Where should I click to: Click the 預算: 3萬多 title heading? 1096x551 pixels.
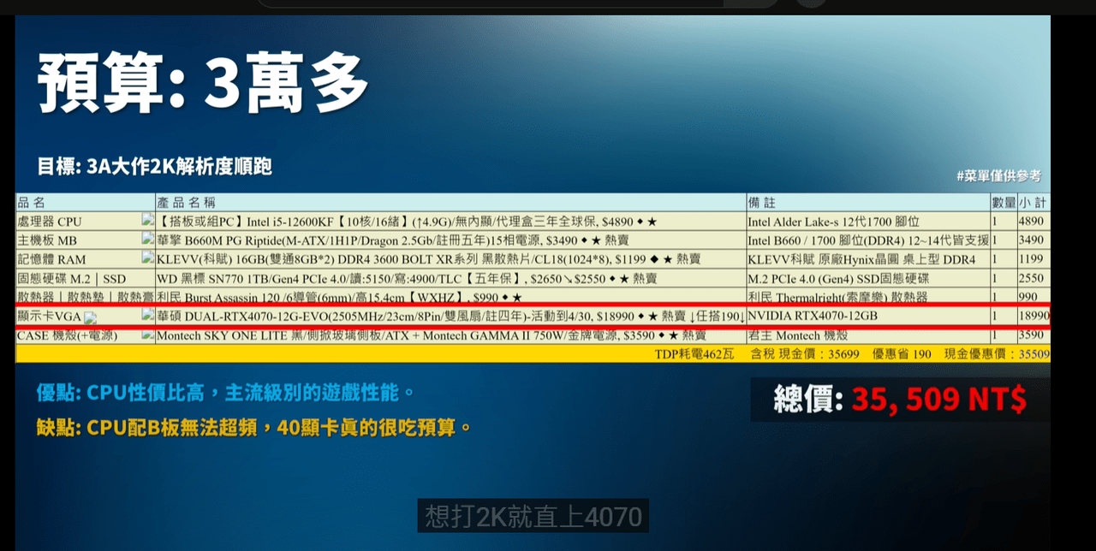203,84
